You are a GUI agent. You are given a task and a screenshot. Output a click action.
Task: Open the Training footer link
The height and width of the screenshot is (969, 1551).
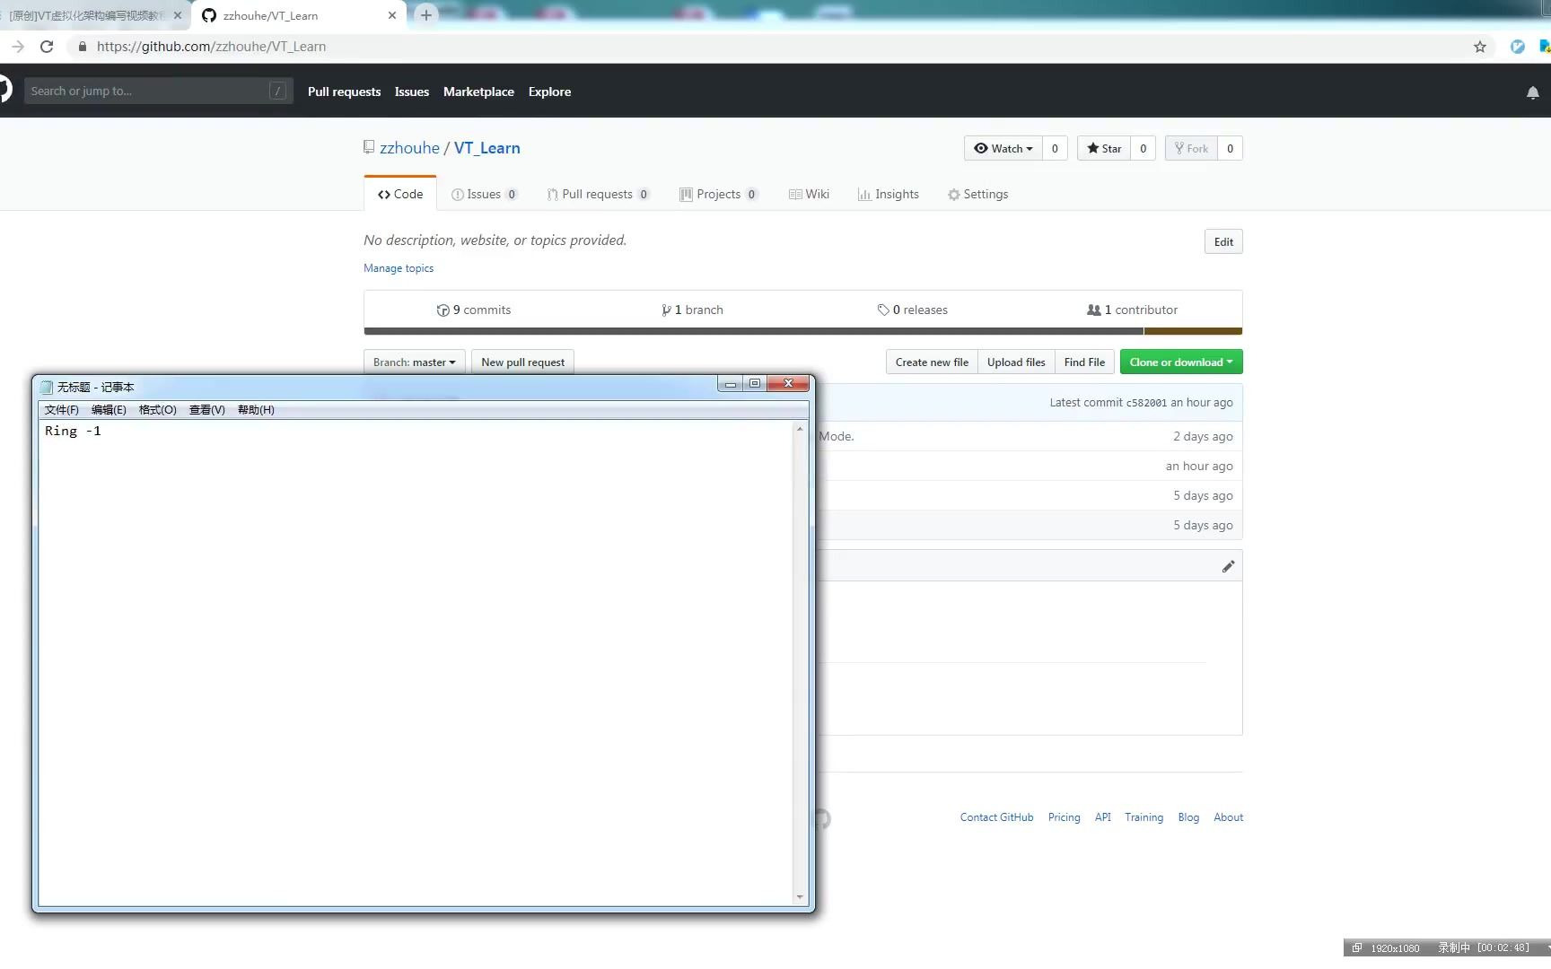[x=1144, y=817]
